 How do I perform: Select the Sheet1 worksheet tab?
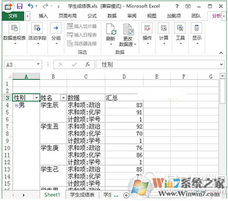(52, 195)
